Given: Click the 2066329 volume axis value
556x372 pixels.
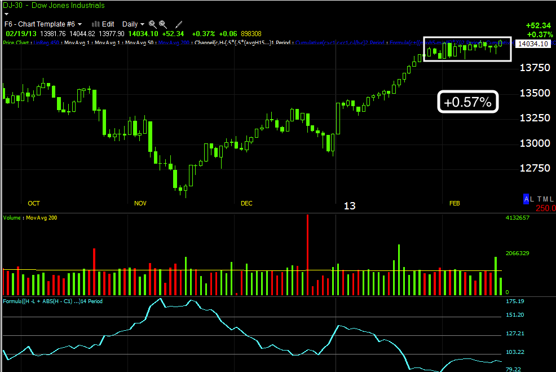Looking at the screenshot, I should click(x=517, y=253).
